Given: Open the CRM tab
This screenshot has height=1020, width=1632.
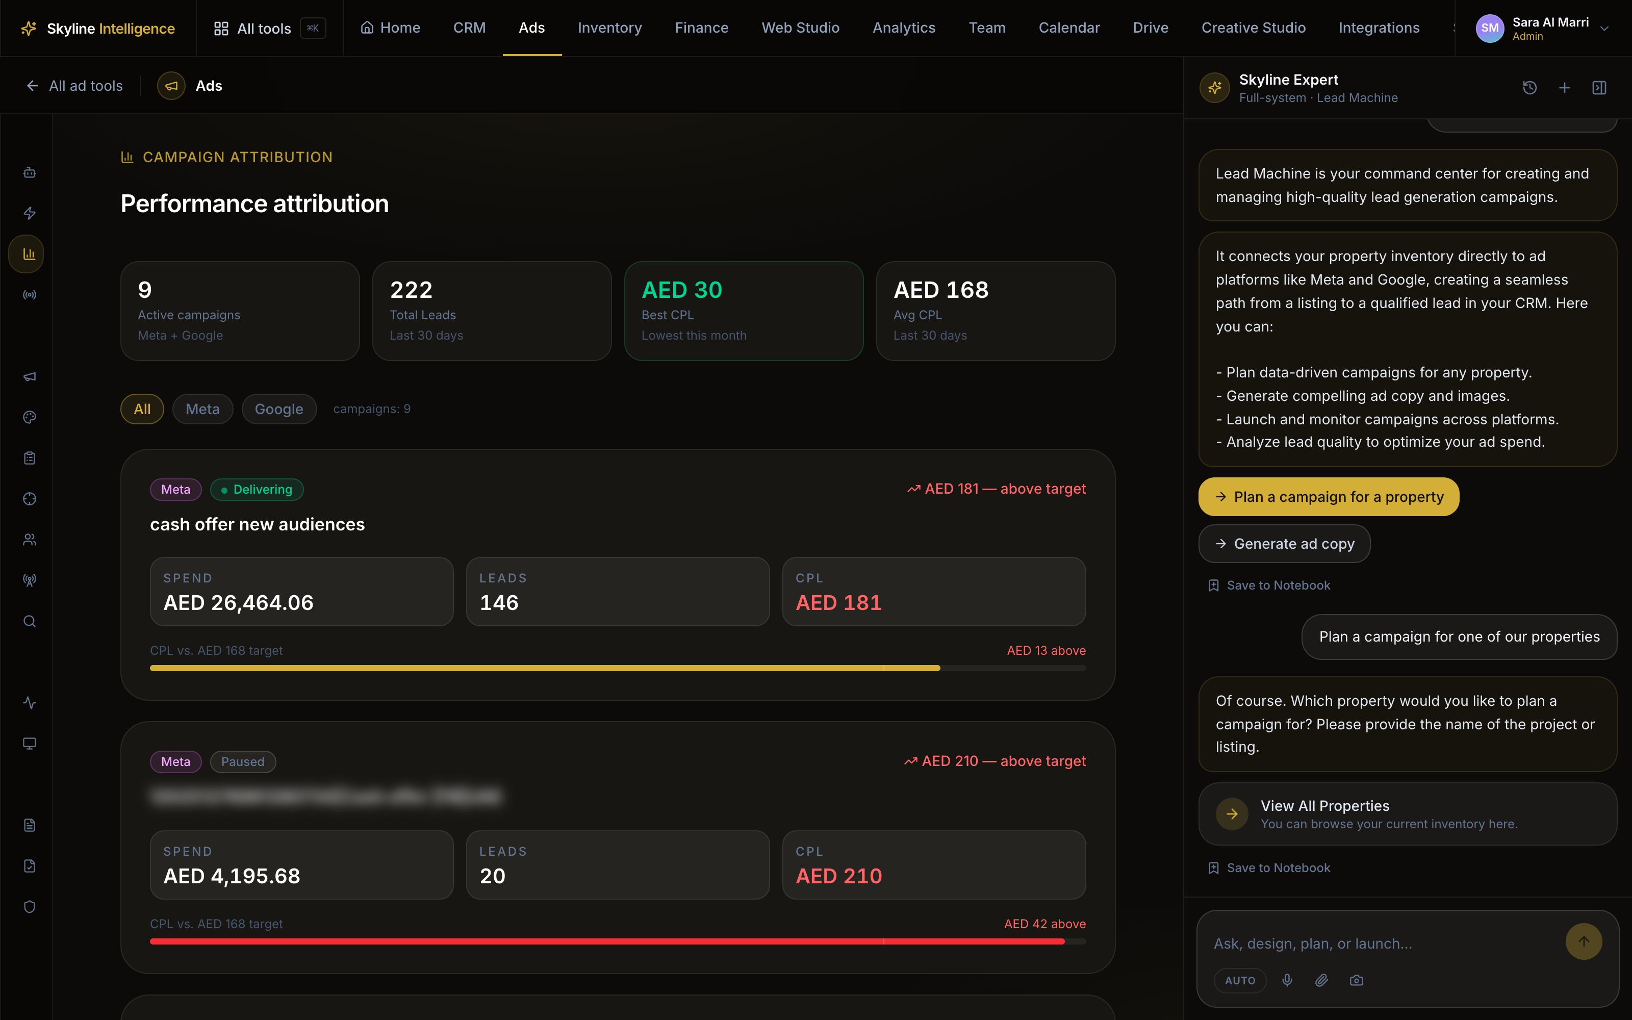Looking at the screenshot, I should 469,28.
